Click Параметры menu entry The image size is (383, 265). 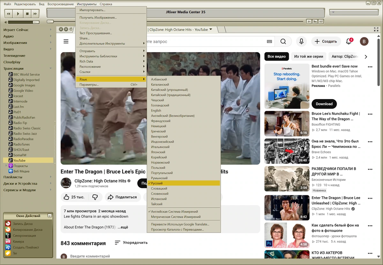click(x=111, y=85)
